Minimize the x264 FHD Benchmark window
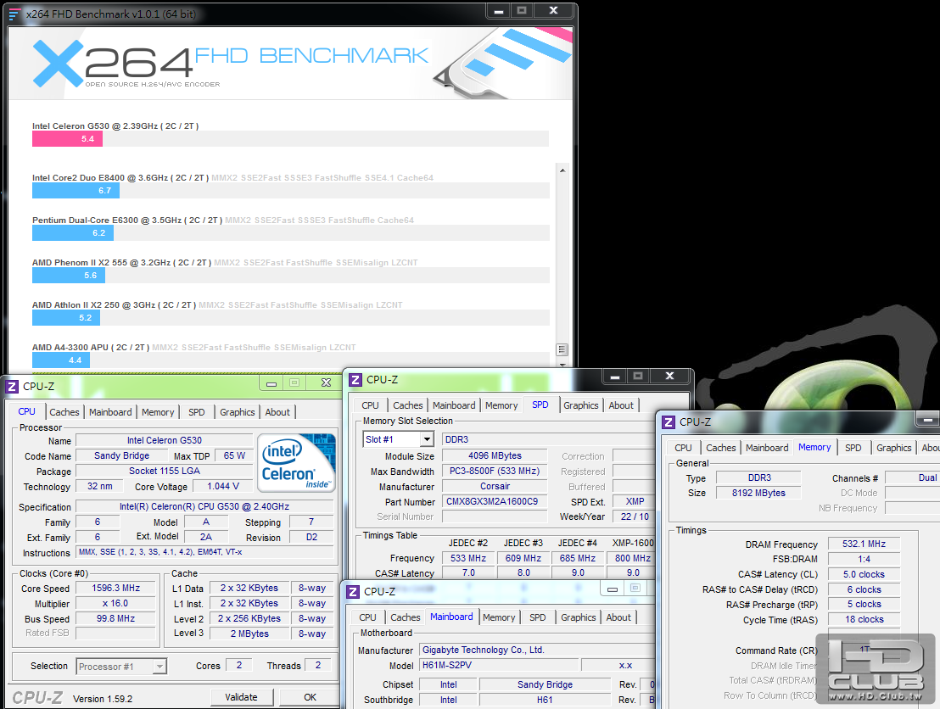The width and height of the screenshot is (940, 709). click(498, 11)
